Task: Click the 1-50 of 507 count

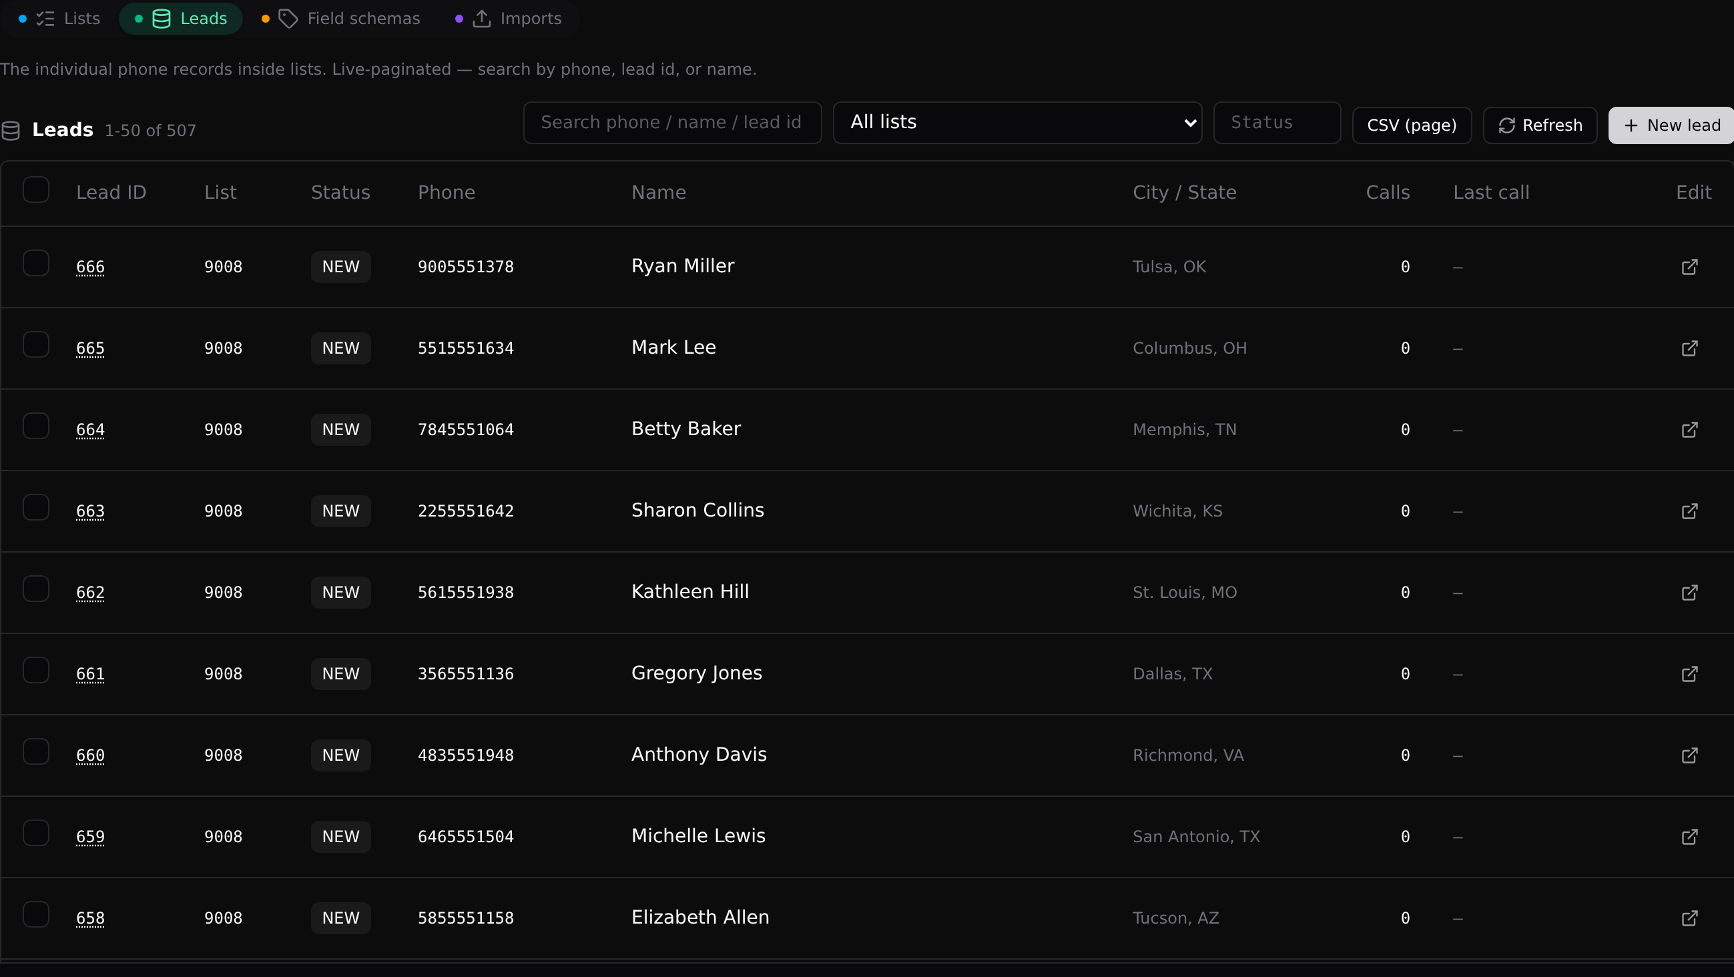Action: point(150,131)
